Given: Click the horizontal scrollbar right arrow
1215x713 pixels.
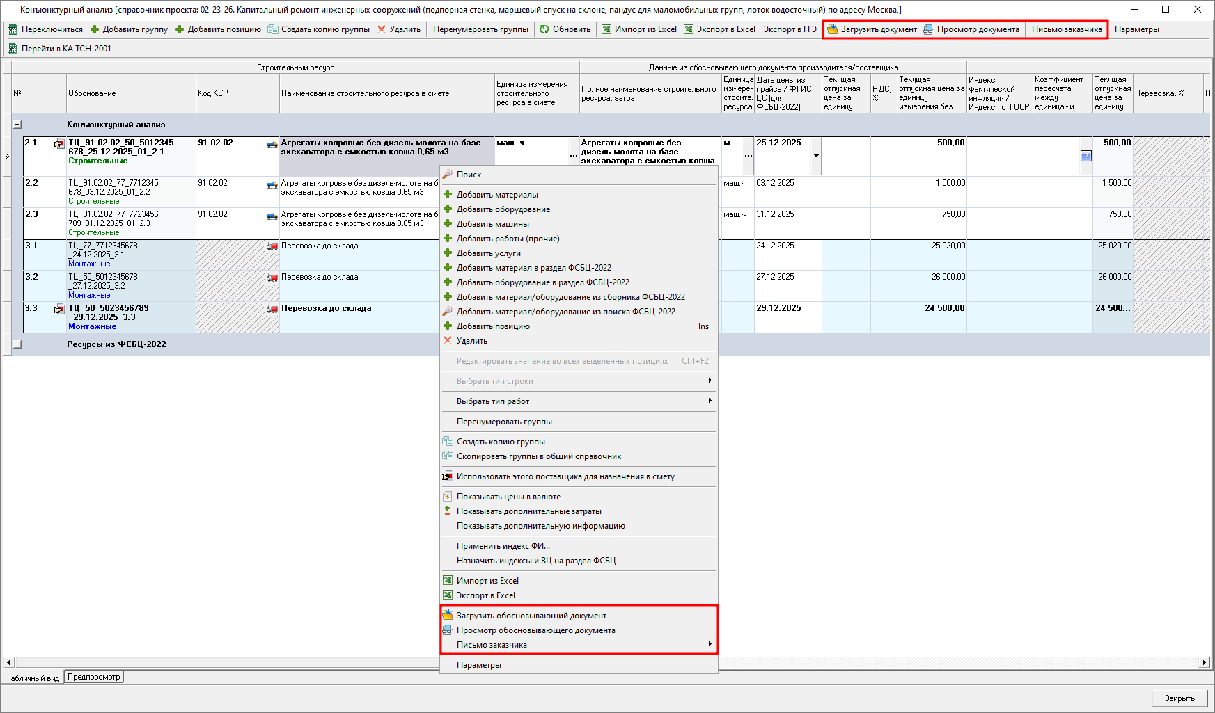Looking at the screenshot, I should pyautogui.click(x=1204, y=662).
